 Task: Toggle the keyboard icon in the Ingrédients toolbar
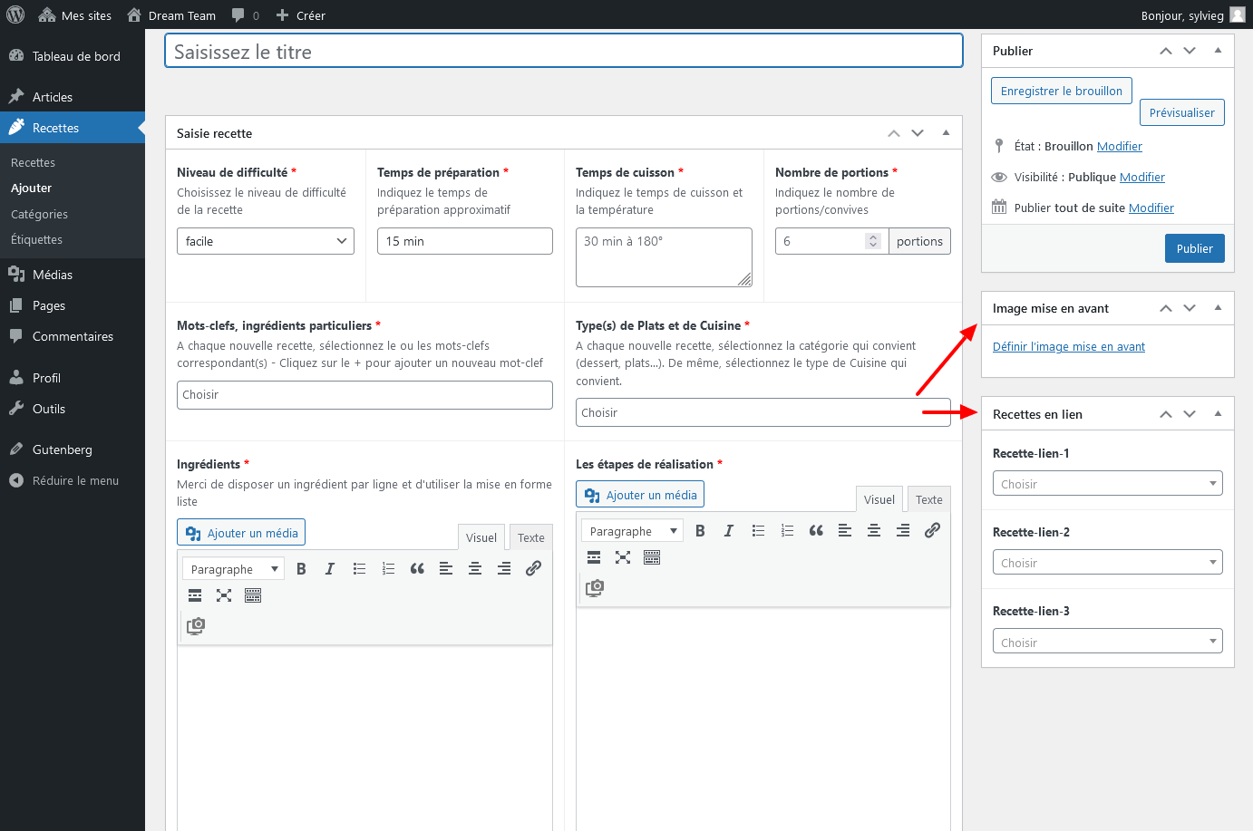point(253,595)
